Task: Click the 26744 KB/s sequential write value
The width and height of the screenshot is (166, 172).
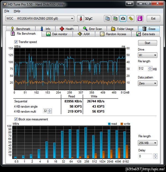Action: click(96, 101)
